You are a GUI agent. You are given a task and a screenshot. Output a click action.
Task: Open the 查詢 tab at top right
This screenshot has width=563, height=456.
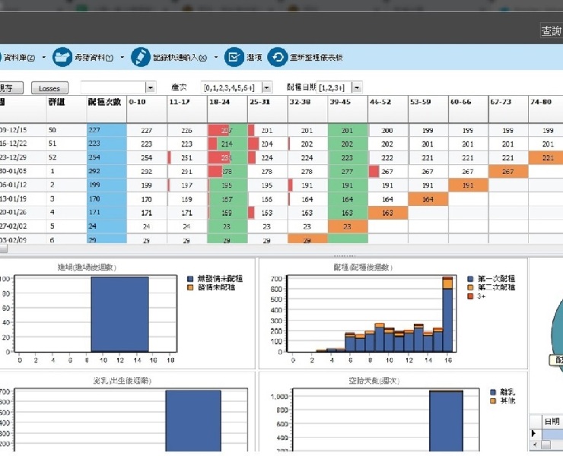[x=551, y=30]
